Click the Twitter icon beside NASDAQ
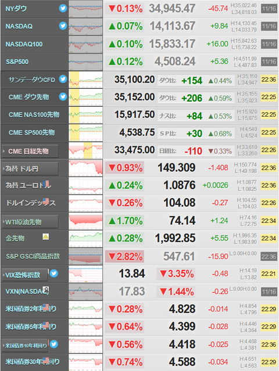This screenshot has width=279, height=371. pos(63,26)
